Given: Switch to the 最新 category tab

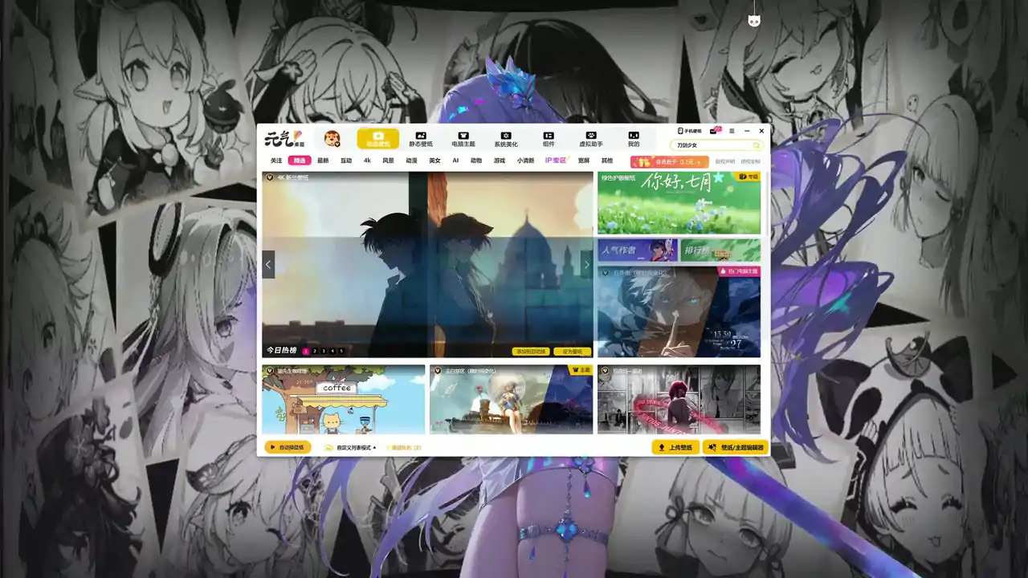Looking at the screenshot, I should click(x=323, y=161).
